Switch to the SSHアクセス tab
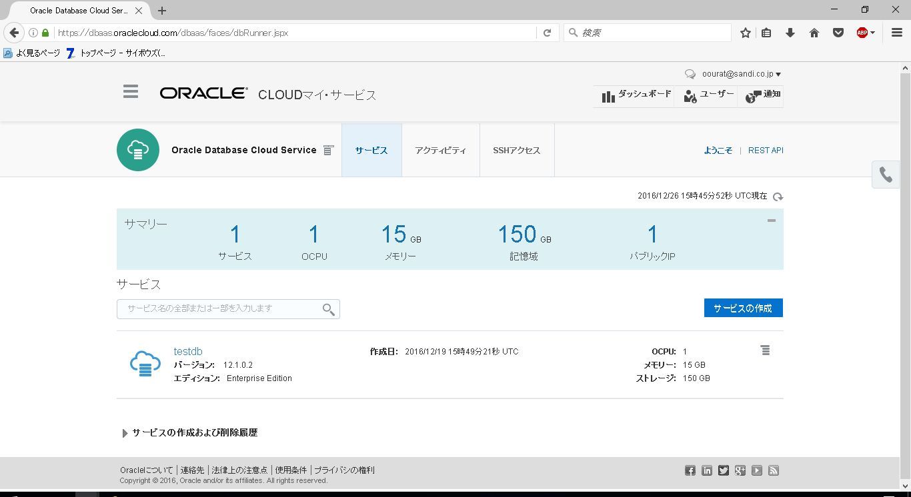Viewport: 911px width, 497px height. 517,150
